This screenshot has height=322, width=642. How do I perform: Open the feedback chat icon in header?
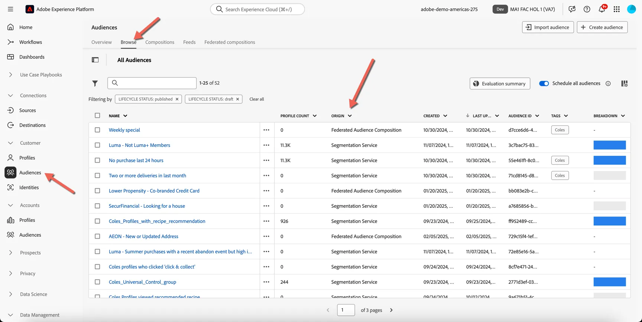pyautogui.click(x=572, y=9)
